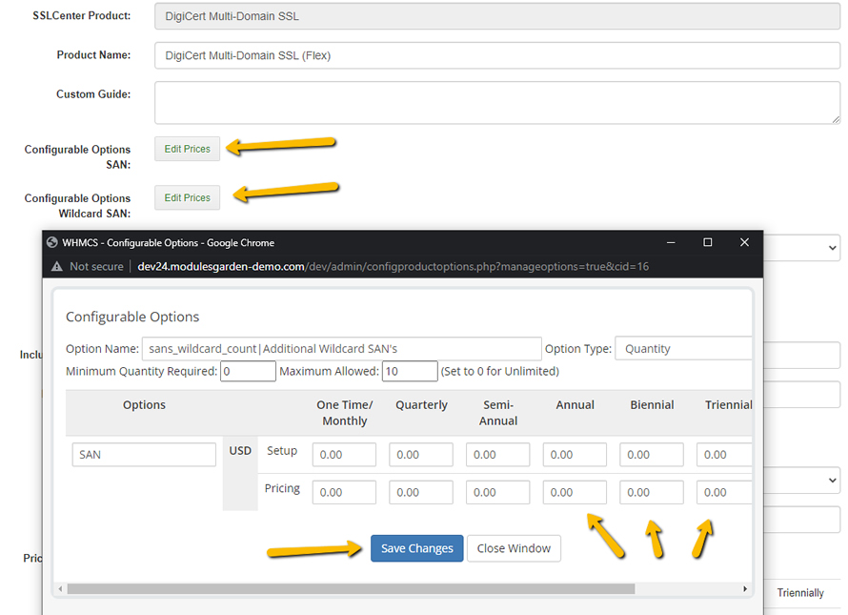Click the Configurable Options heading
This screenshot has width=848, height=615.
click(132, 317)
